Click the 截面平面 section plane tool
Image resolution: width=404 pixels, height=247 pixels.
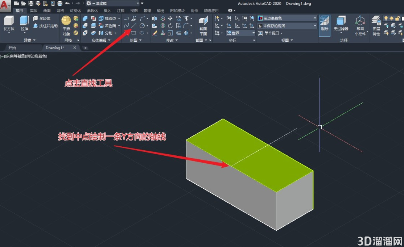(203, 25)
